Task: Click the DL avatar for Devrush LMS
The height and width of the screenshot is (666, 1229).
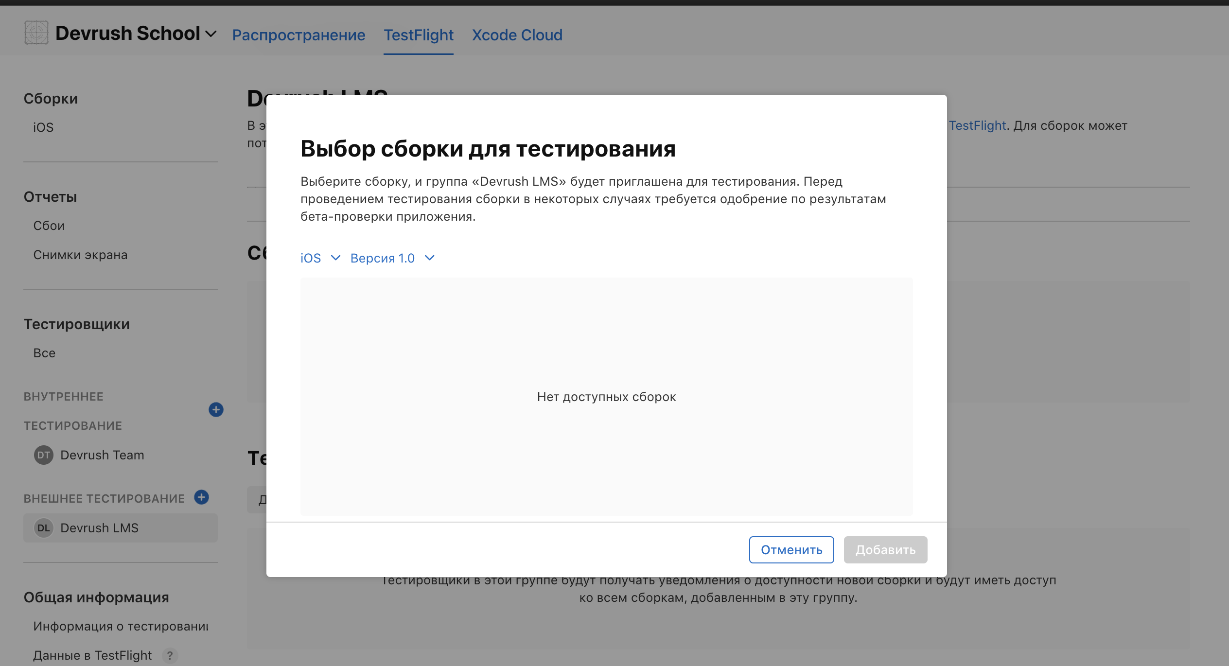Action: point(44,528)
